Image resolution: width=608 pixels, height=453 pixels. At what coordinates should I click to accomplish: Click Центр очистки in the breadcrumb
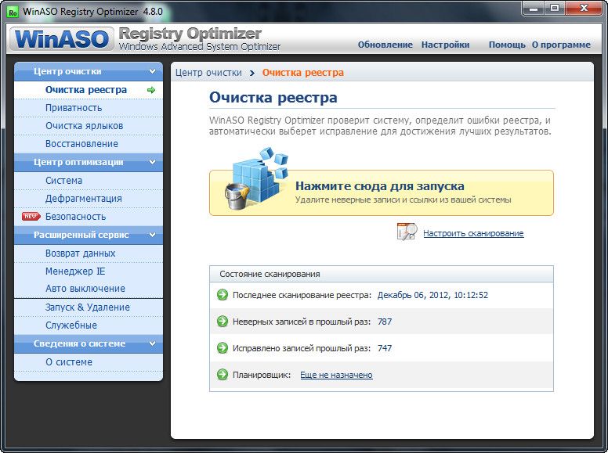[208, 73]
